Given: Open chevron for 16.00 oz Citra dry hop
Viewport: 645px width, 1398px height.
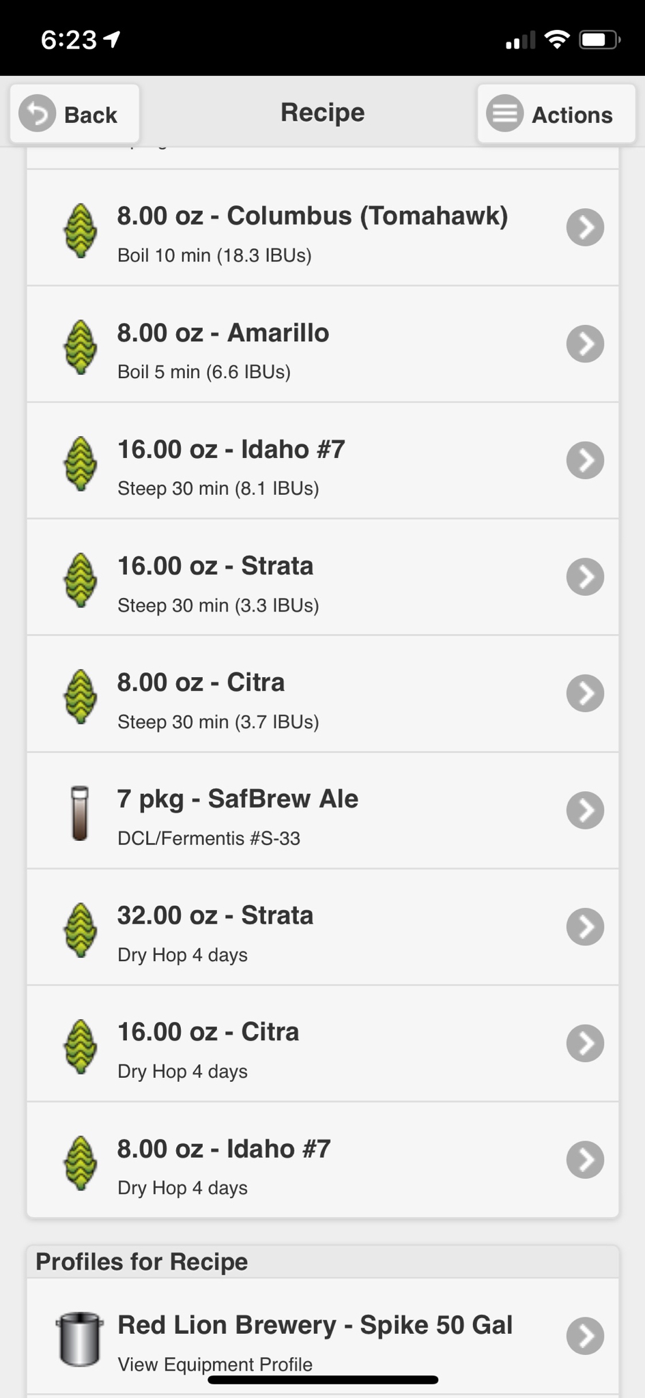Looking at the screenshot, I should [x=585, y=1043].
